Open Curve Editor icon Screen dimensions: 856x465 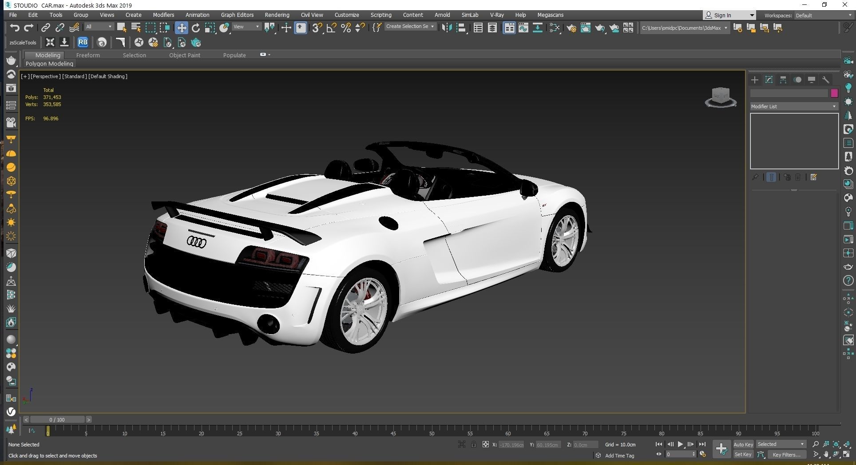523,28
